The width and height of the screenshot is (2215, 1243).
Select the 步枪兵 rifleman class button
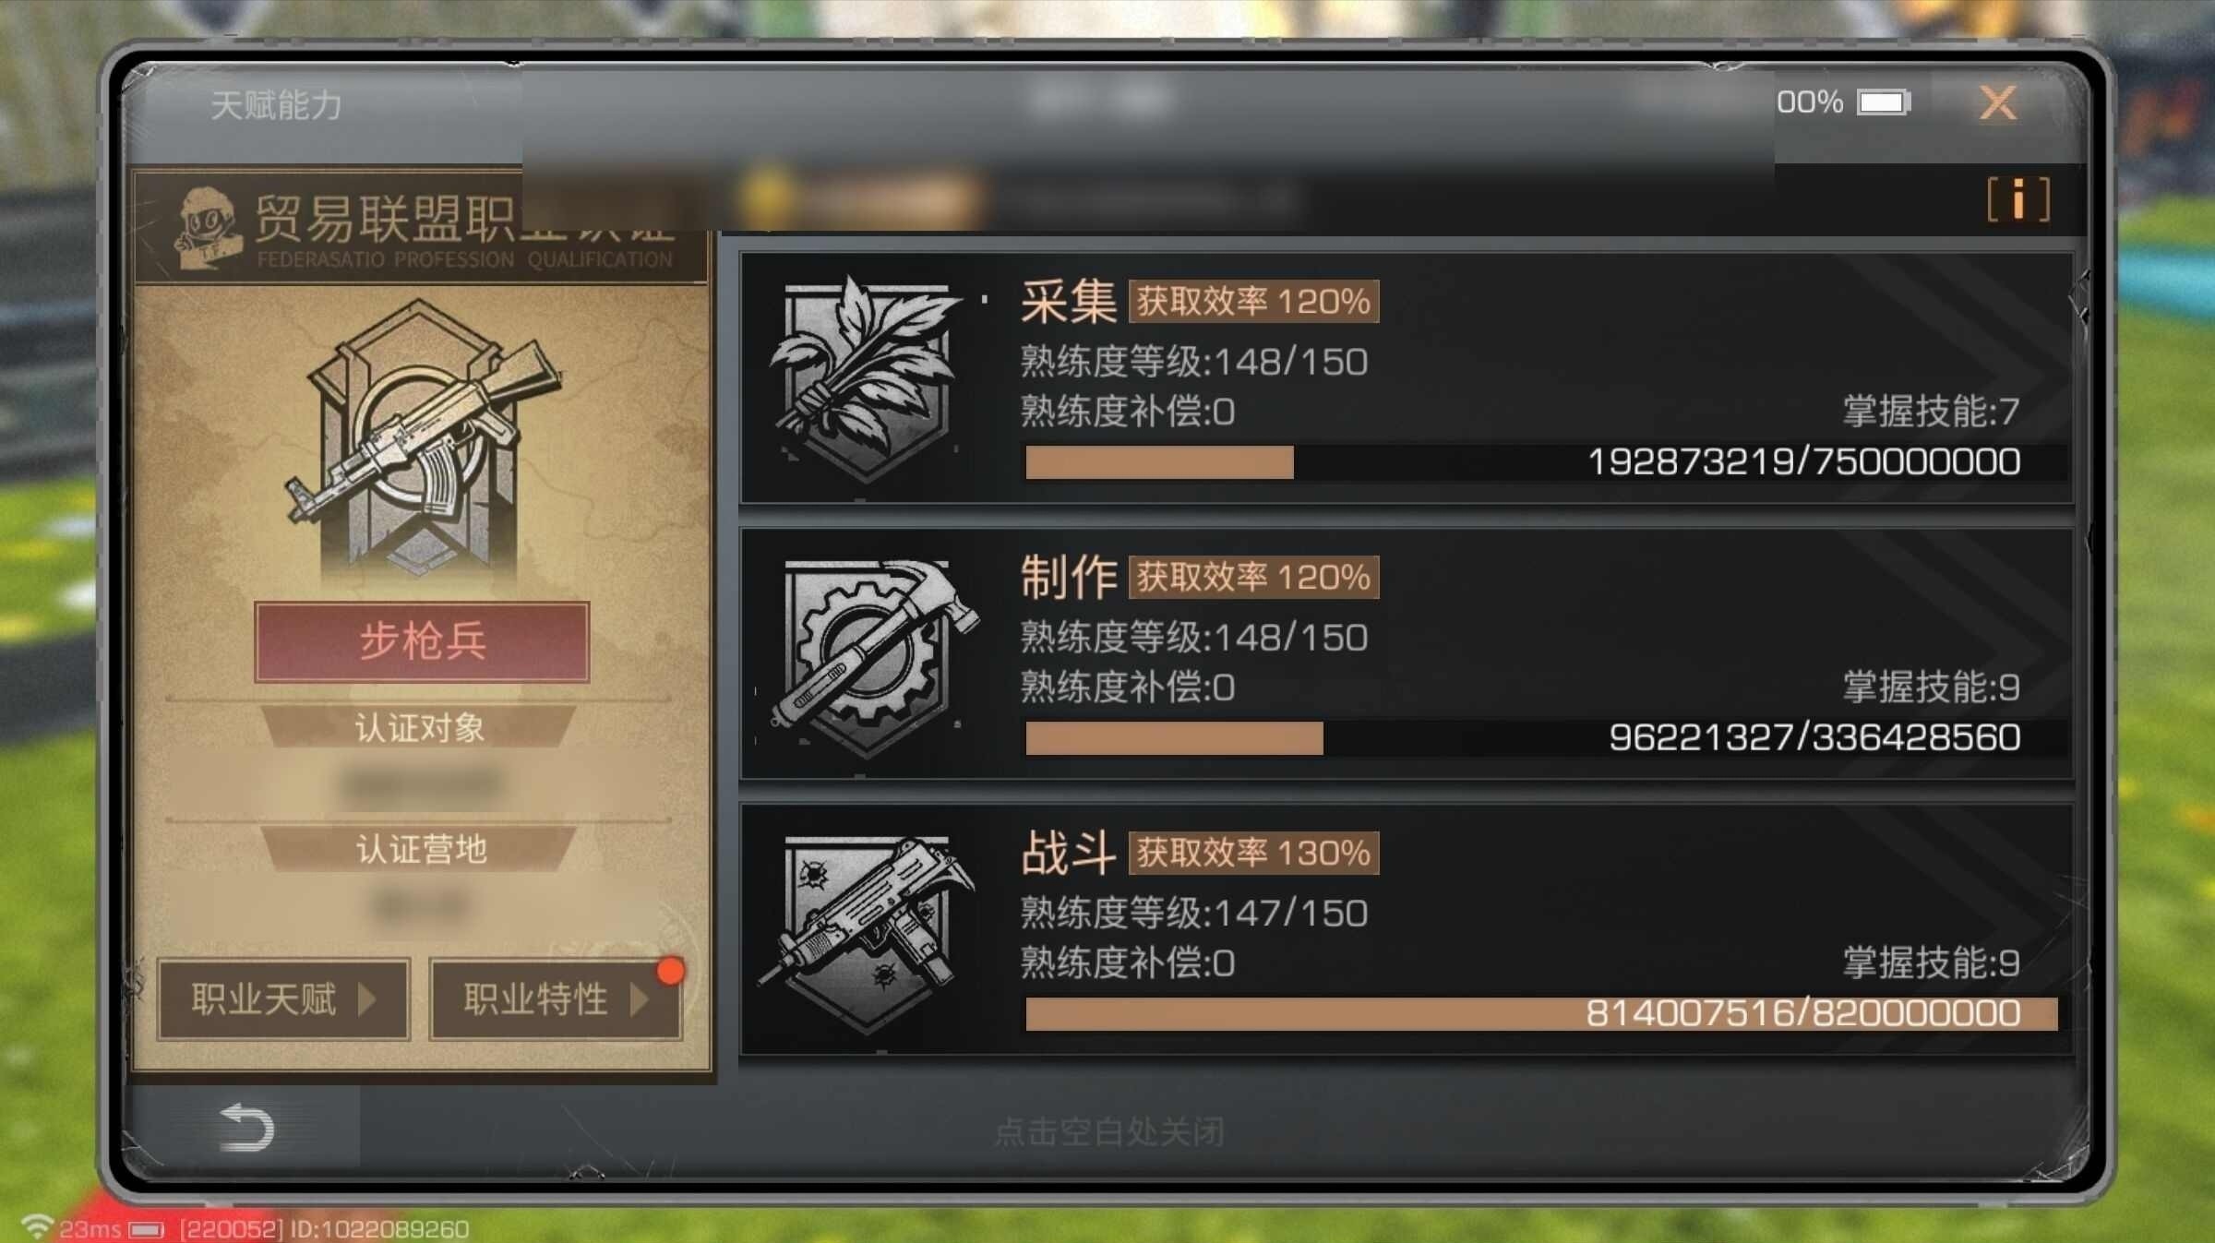422,642
